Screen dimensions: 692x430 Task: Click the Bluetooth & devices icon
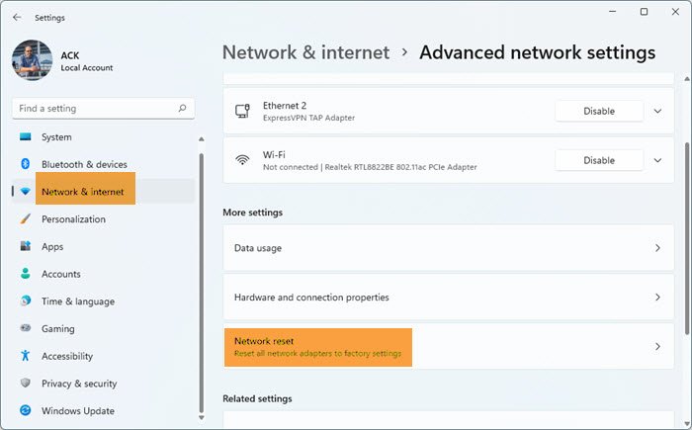click(25, 164)
